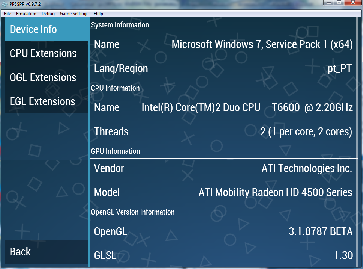Select the ATI Mobility Radeon Model row
The height and width of the screenshot is (269, 363).
point(223,192)
